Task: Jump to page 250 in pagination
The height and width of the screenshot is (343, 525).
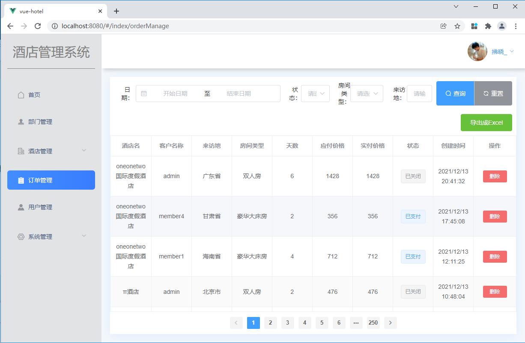Action: coord(373,323)
